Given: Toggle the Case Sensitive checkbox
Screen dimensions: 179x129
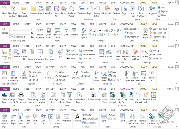Looking at the screenshot, I should click(10, 37).
